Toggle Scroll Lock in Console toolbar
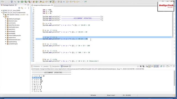 tap(149, 66)
